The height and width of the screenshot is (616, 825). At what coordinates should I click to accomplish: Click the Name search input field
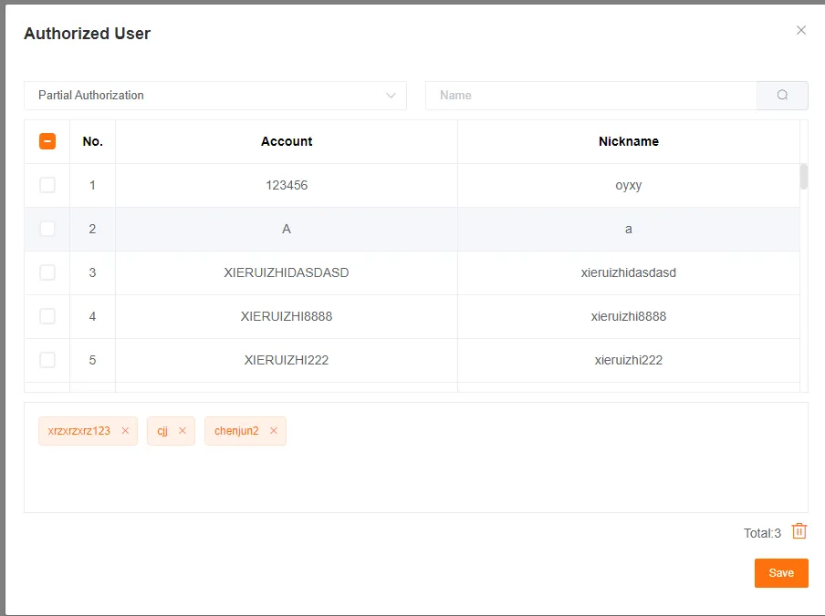pos(584,95)
